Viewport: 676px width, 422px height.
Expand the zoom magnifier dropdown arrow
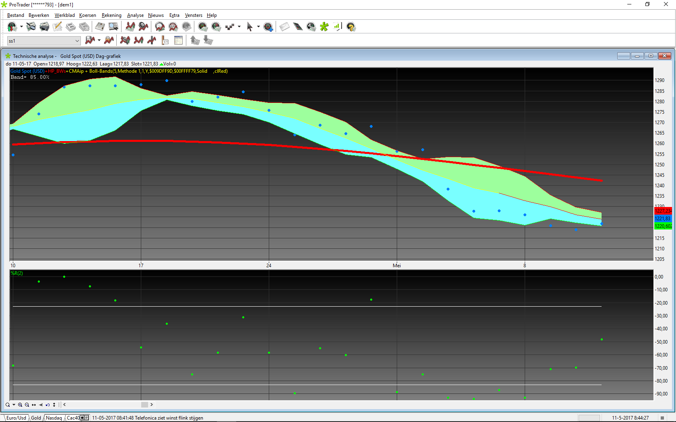tap(14, 405)
